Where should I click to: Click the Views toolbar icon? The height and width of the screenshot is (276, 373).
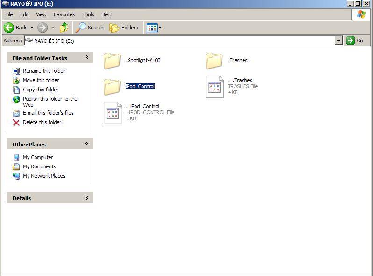tap(152, 28)
